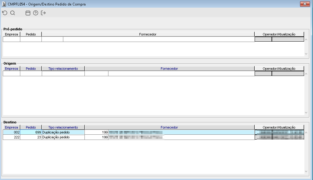
Task: Select Destino cell Empresa 002
Action: click(11, 132)
